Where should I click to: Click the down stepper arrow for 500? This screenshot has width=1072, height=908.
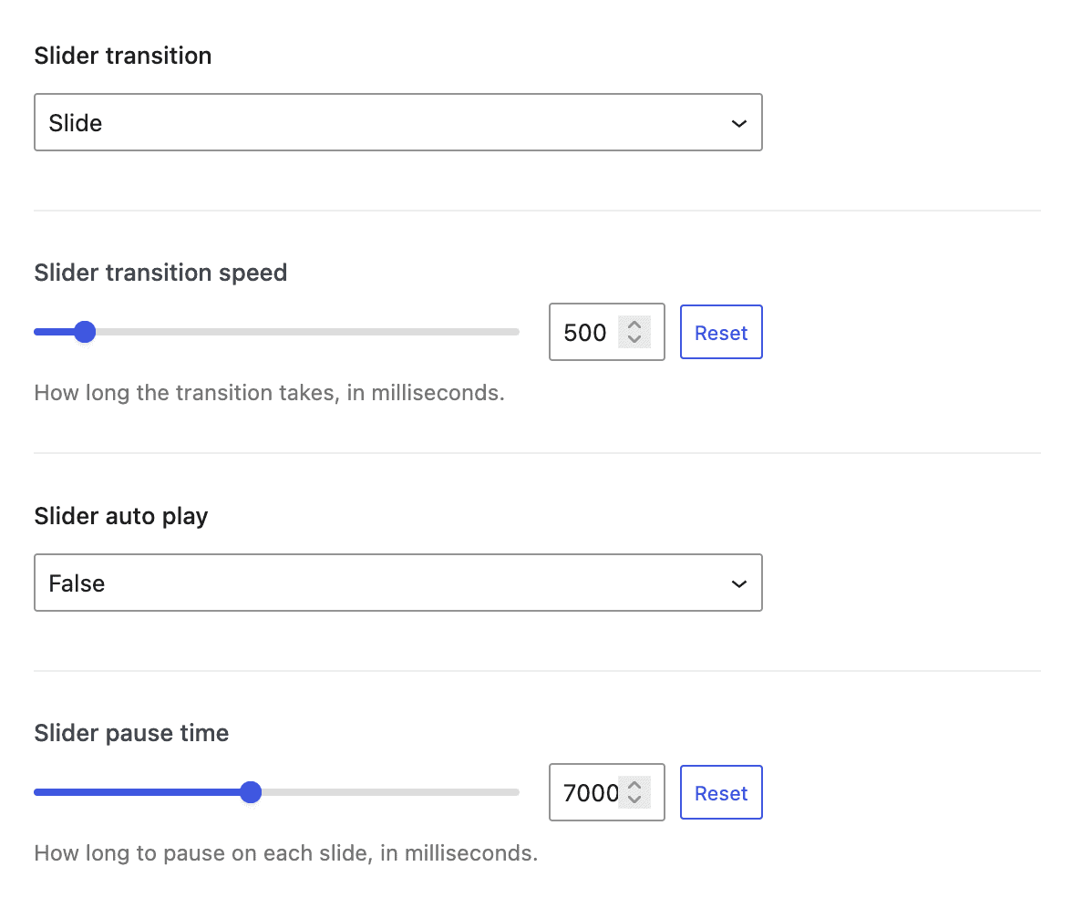tap(635, 339)
